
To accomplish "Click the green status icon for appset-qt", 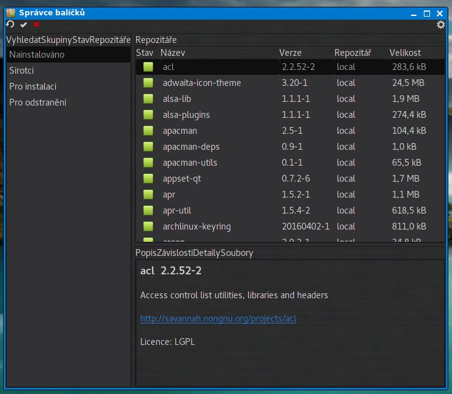I will [148, 179].
